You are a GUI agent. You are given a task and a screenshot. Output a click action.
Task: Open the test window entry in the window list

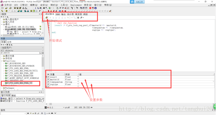22,101
